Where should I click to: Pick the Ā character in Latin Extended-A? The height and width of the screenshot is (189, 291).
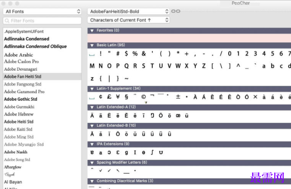tap(92, 115)
